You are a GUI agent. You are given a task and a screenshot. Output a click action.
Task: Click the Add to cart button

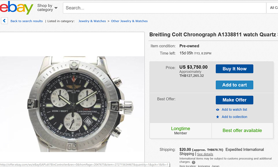(x=234, y=85)
